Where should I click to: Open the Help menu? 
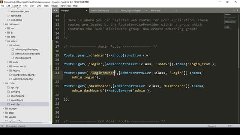(75, 6)
